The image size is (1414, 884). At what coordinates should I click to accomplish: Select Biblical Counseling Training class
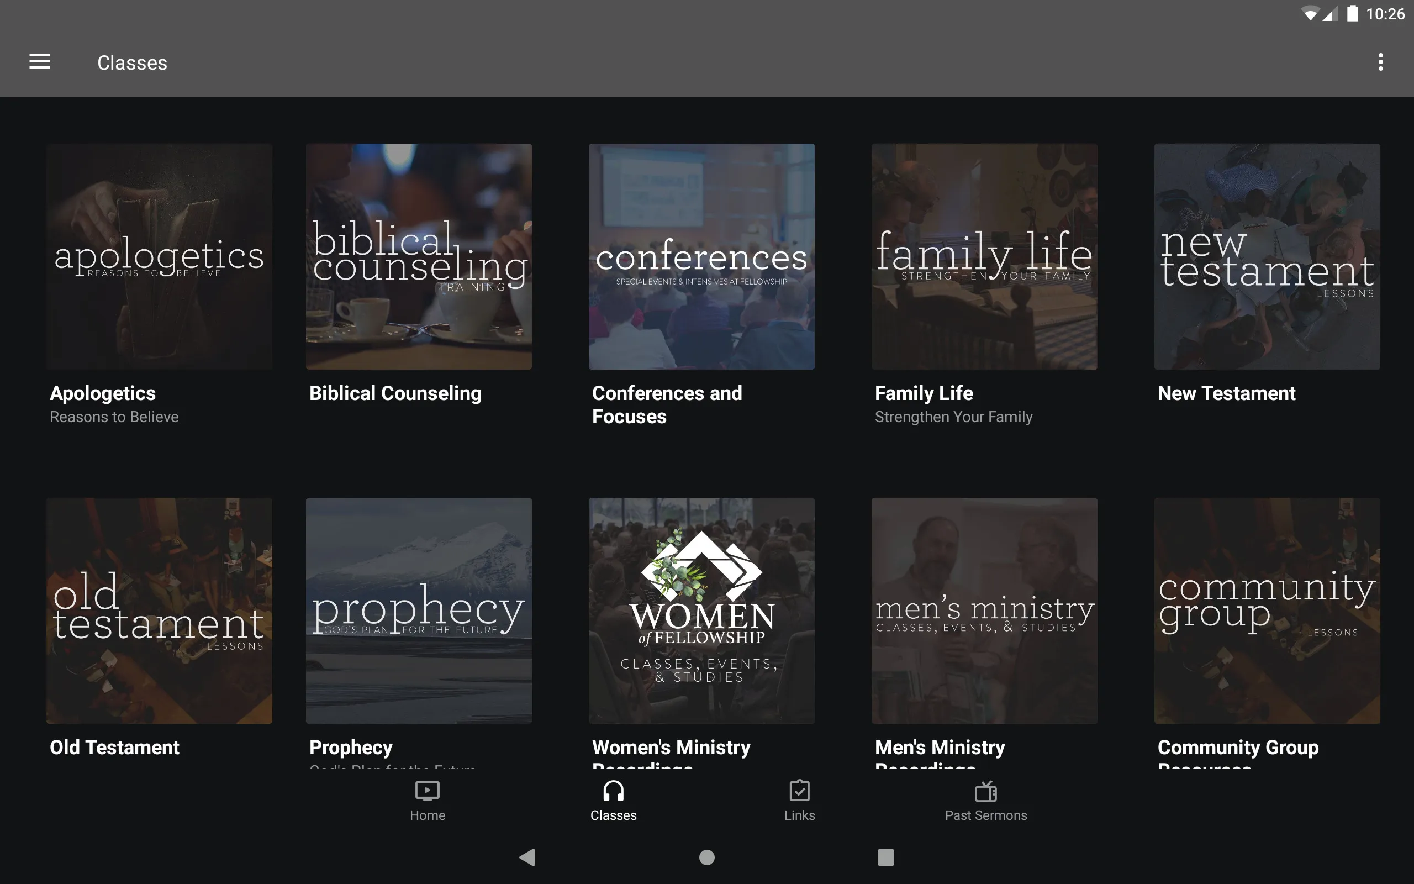coord(418,257)
